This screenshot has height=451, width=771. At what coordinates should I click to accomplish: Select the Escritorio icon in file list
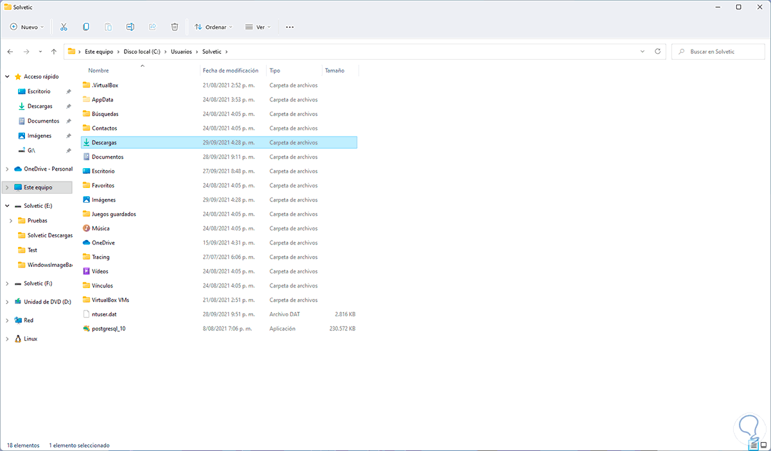87,171
